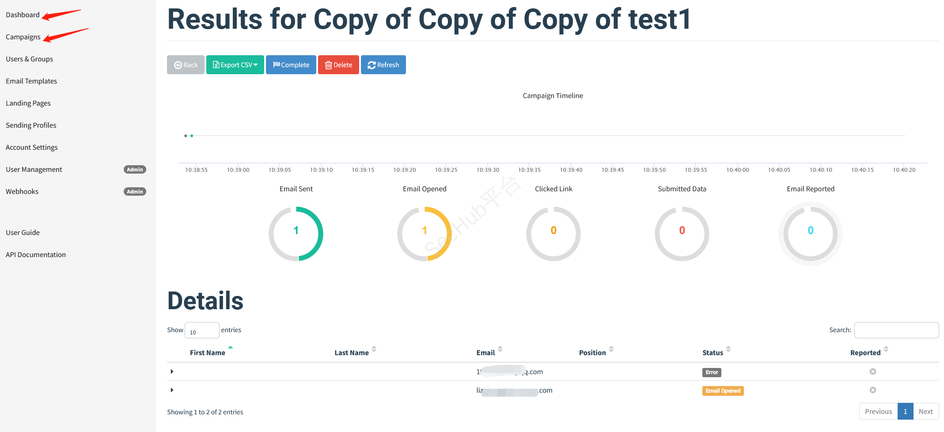Select the green timeline event dot
The height and width of the screenshot is (432, 944).
coord(192,136)
